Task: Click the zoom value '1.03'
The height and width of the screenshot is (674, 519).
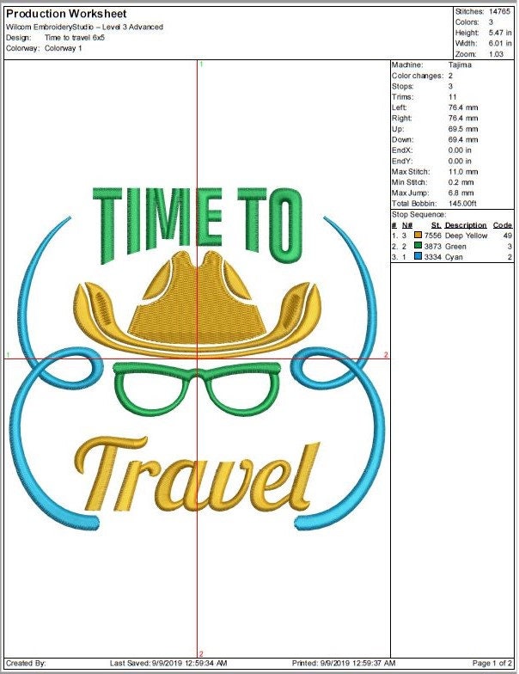Action: (x=496, y=54)
